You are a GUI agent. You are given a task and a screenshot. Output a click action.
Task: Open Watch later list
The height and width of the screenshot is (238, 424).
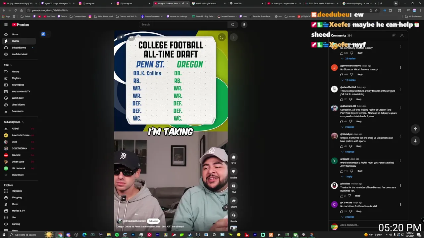19,98
